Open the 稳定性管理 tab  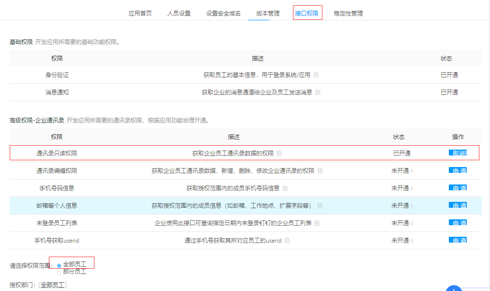348,14
